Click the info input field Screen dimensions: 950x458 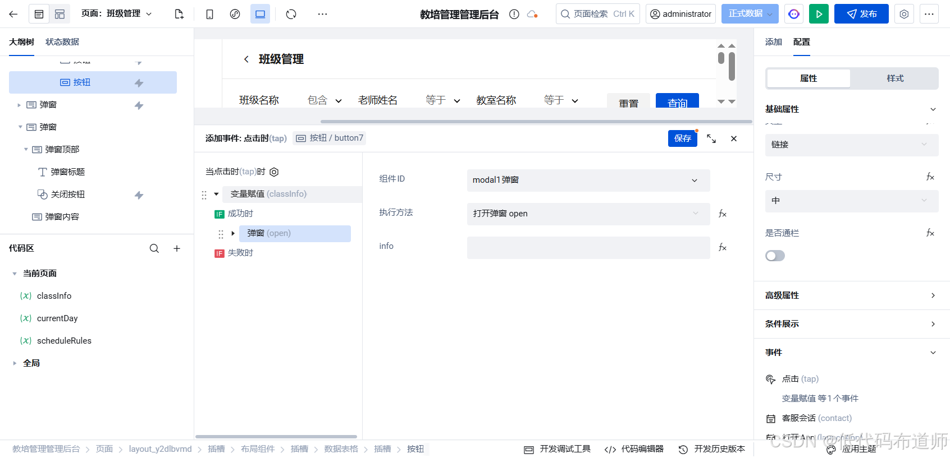[588, 247]
